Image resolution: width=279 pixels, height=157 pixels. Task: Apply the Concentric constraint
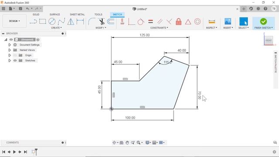click(197, 21)
